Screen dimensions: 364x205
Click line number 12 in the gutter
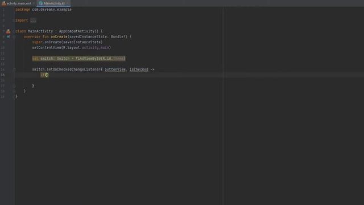pos(2,59)
